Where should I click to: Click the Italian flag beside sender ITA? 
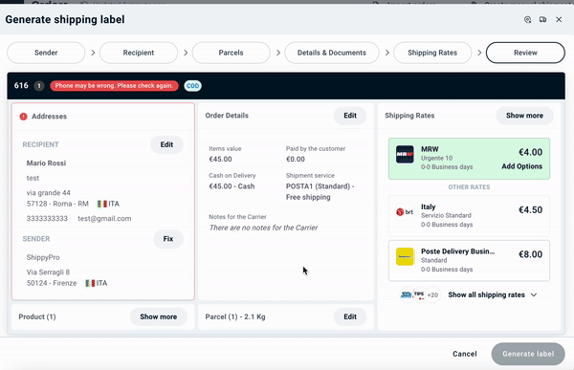pyautogui.click(x=90, y=283)
